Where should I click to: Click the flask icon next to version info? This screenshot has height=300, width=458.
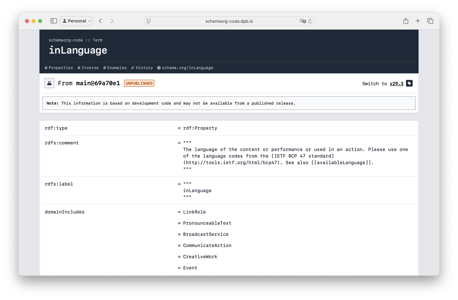point(49,83)
